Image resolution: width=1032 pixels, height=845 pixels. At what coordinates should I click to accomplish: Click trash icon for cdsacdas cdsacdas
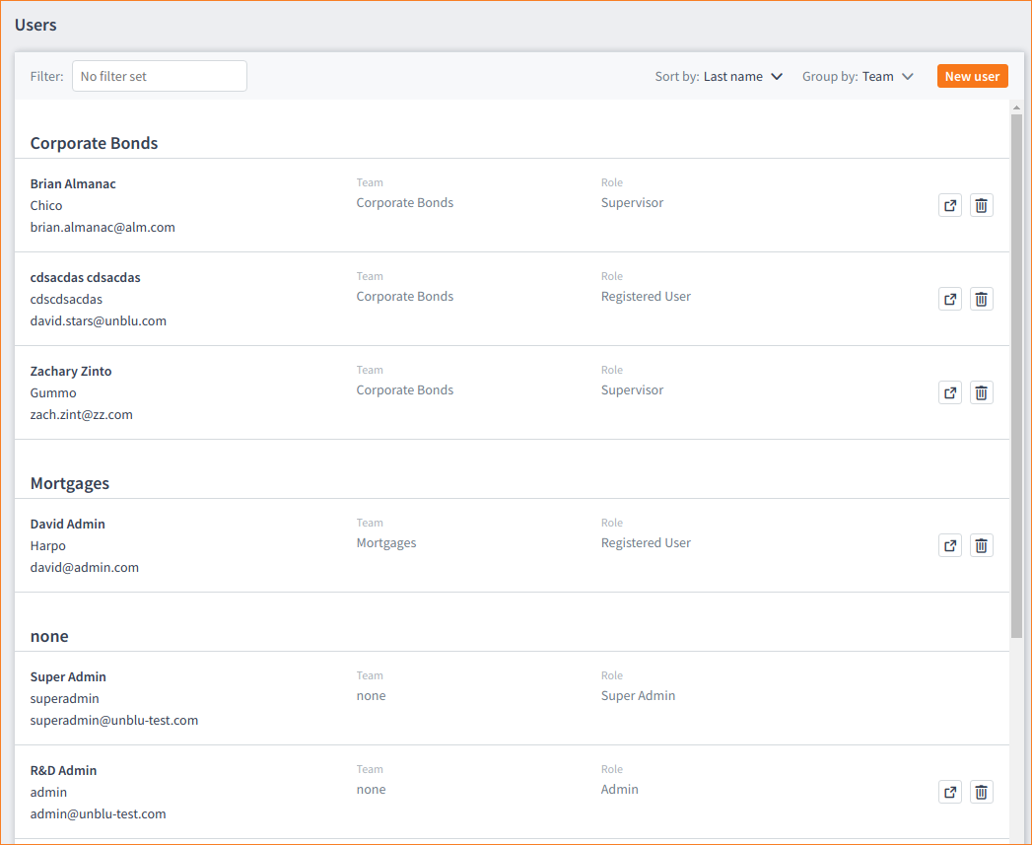point(981,299)
